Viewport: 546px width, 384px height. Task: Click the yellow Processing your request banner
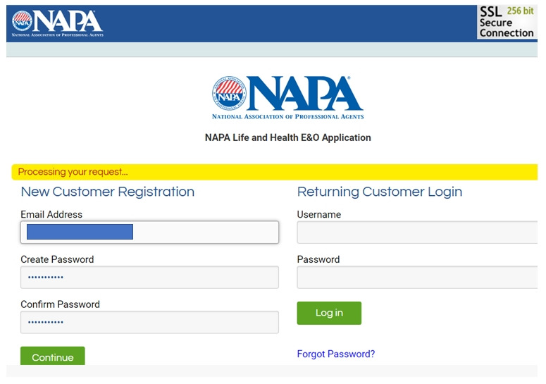tap(275, 172)
